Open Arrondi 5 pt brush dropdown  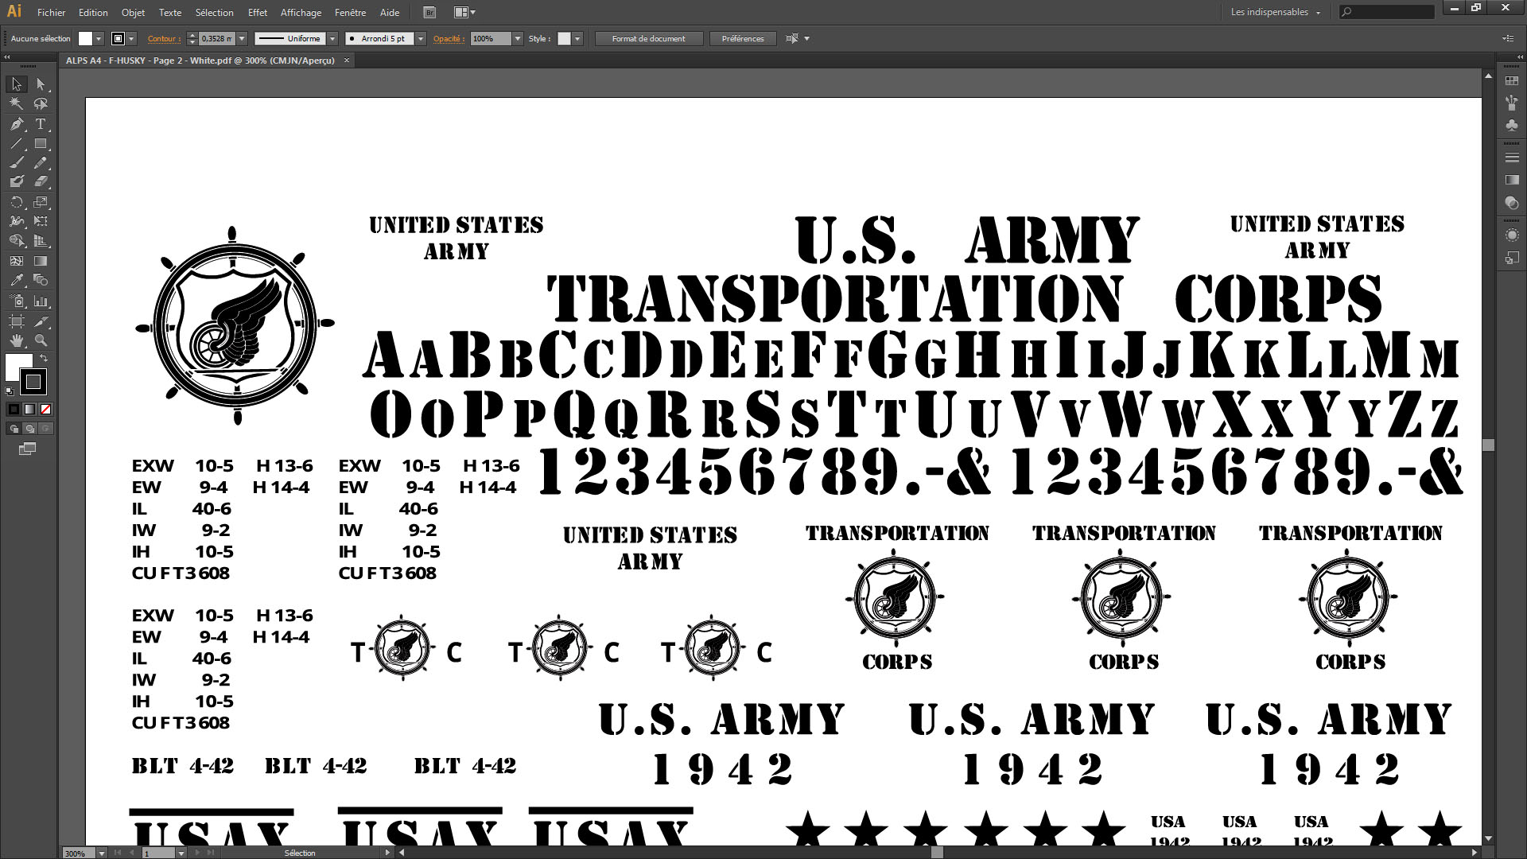point(421,38)
